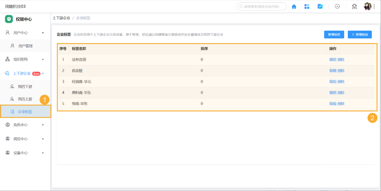Open the three-dot more menu
The height and width of the screenshot is (191, 381).
pos(374,6)
